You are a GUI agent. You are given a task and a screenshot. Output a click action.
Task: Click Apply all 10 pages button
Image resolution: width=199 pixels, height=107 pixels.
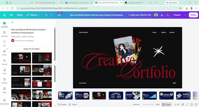click(32, 49)
